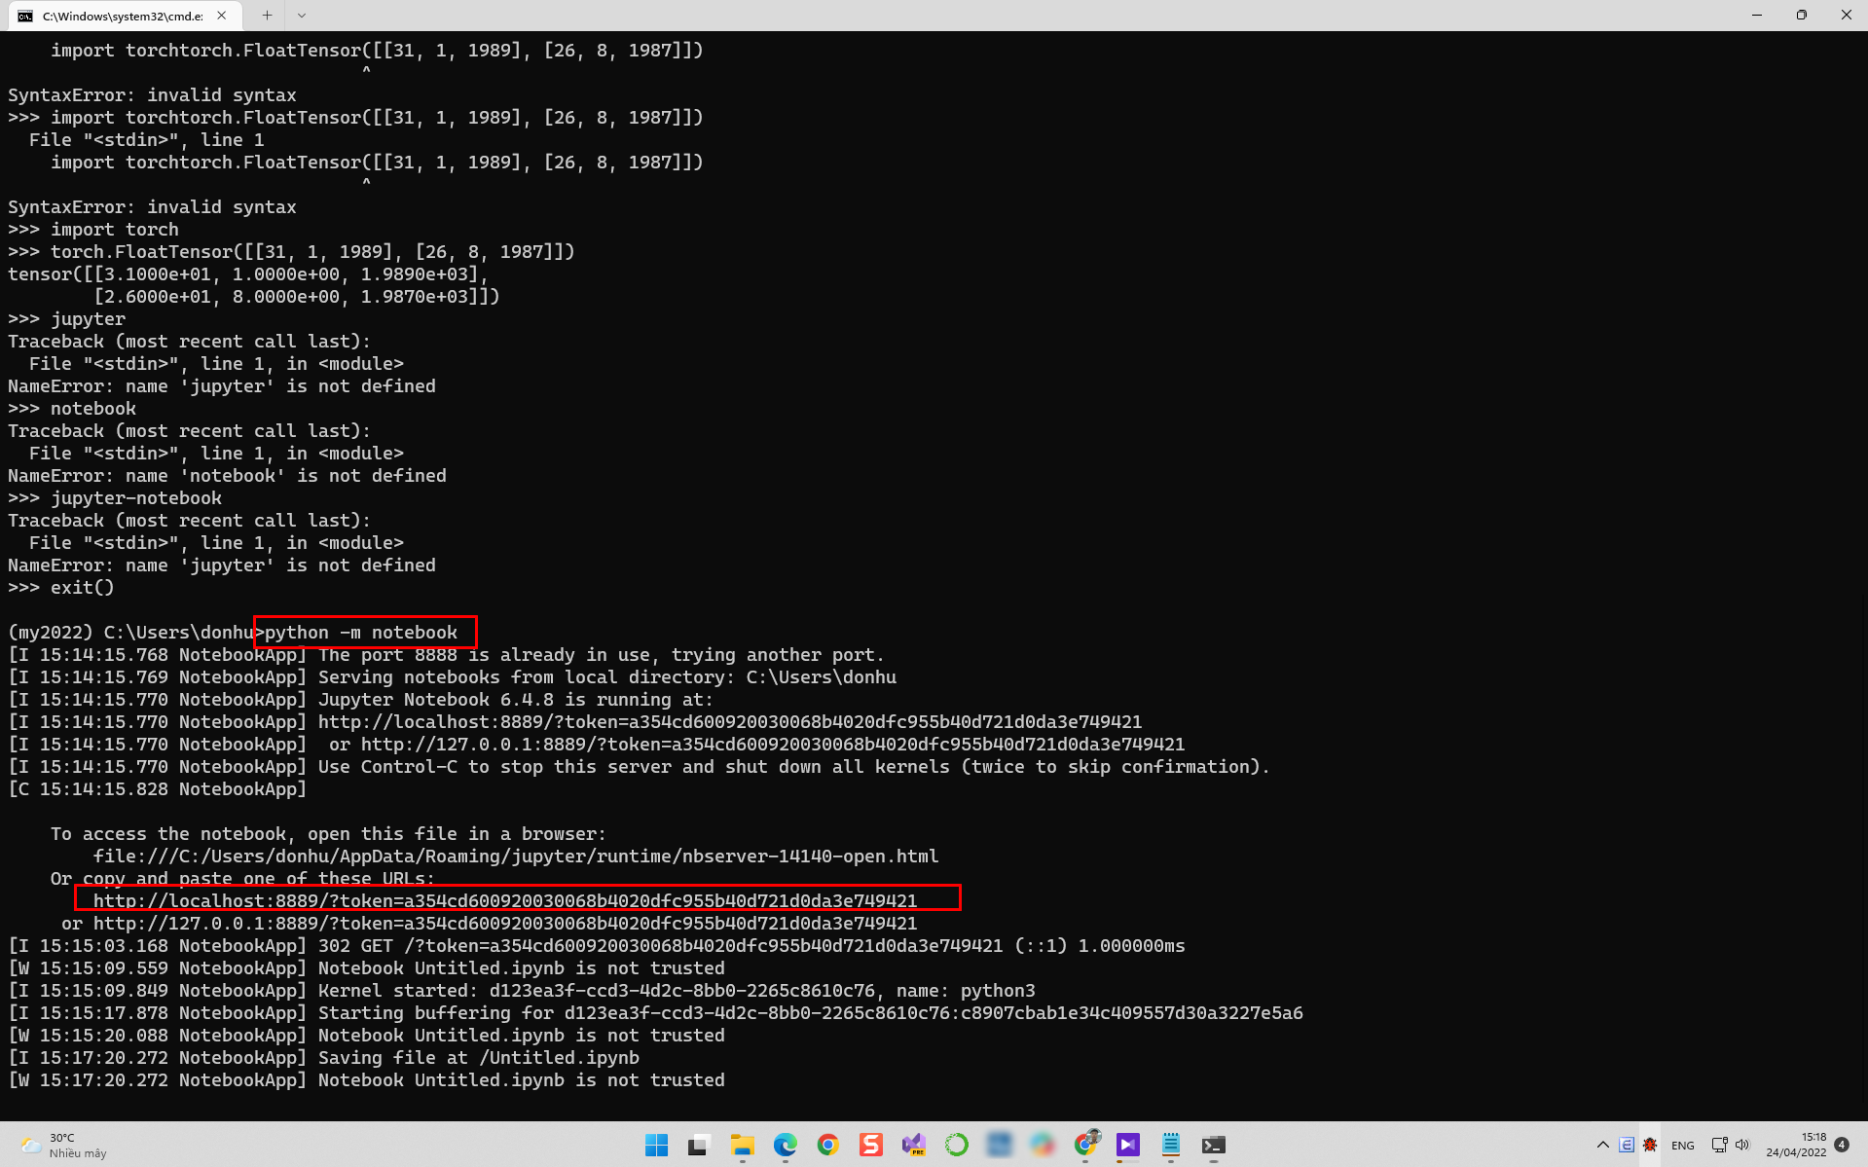The image size is (1868, 1167).
Task: Open Microsoft Edge from the taskbar
Action: click(785, 1145)
